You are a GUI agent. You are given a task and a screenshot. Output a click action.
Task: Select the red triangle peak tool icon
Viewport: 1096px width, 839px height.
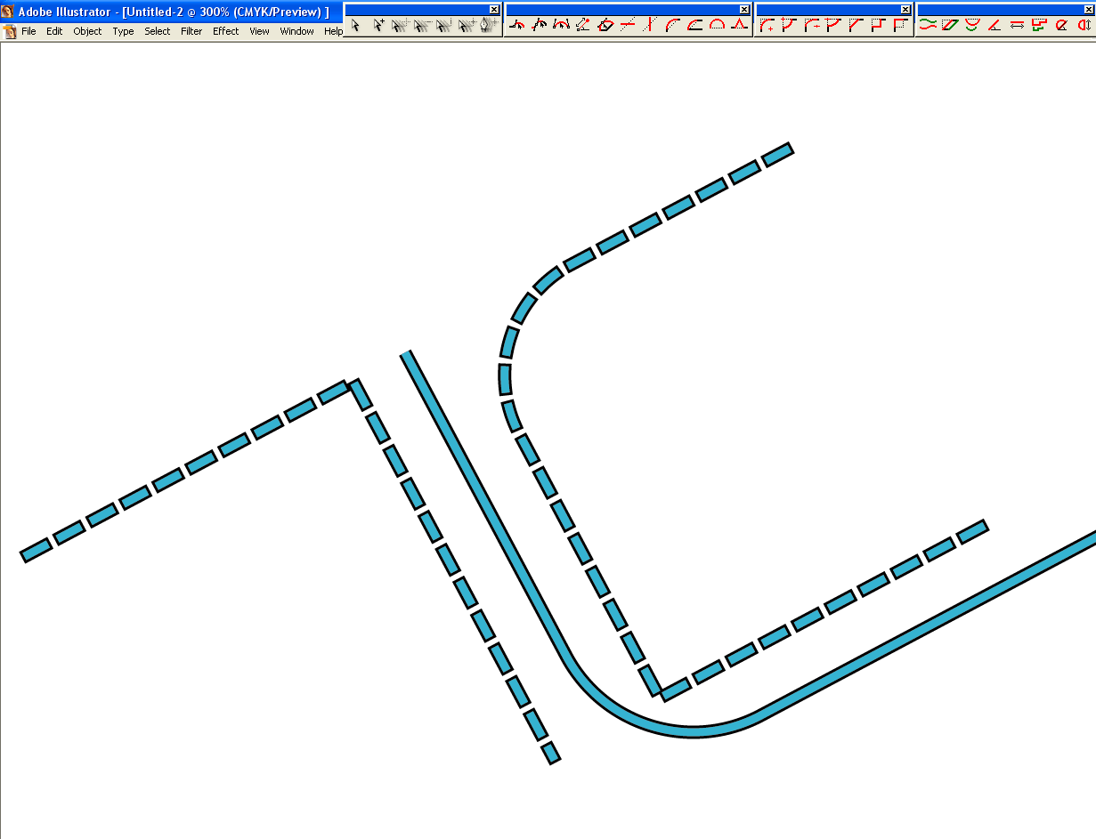tap(739, 25)
